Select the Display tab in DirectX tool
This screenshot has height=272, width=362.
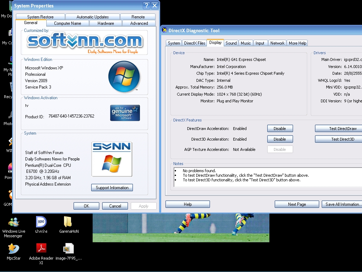(215, 42)
